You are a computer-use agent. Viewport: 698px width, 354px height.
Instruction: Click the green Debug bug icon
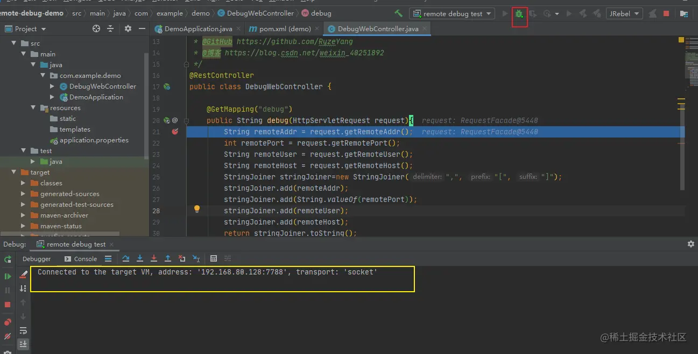[x=519, y=14]
